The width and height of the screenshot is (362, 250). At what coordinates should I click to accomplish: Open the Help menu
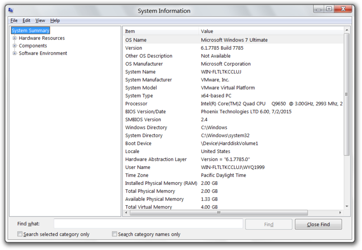[x=55, y=20]
